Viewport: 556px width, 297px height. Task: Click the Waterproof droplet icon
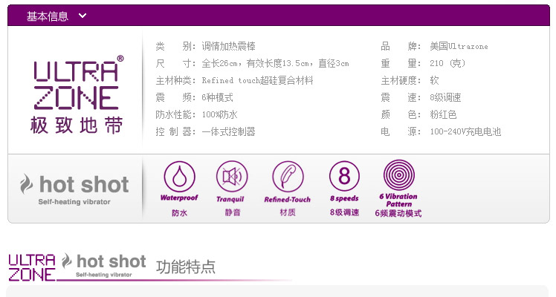[179, 177]
